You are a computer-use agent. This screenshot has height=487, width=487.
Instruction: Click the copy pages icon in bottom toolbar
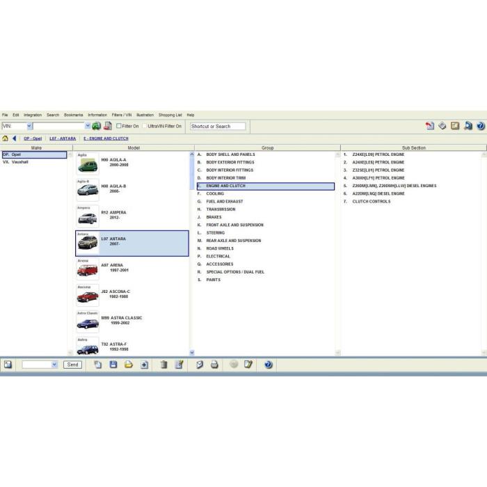pyautogui.click(x=98, y=365)
